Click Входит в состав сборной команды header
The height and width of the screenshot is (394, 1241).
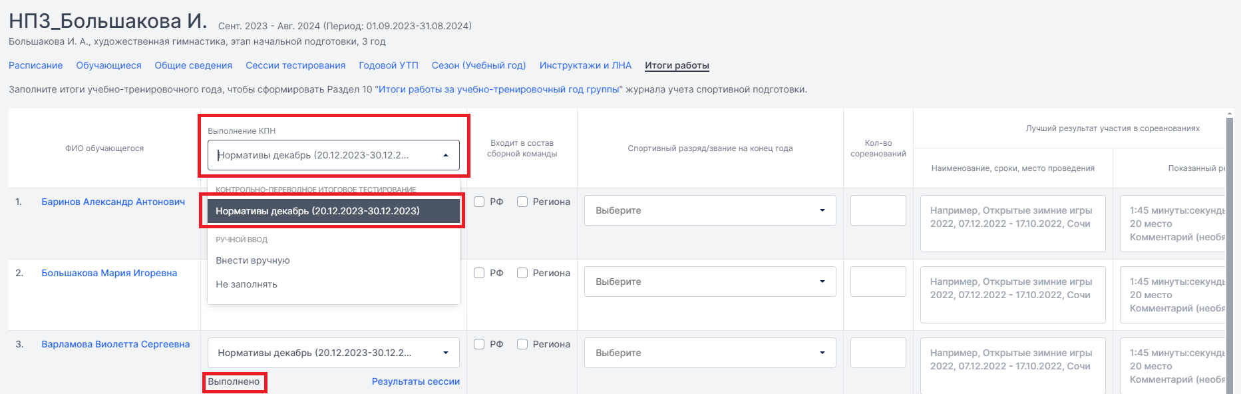pyautogui.click(x=522, y=148)
